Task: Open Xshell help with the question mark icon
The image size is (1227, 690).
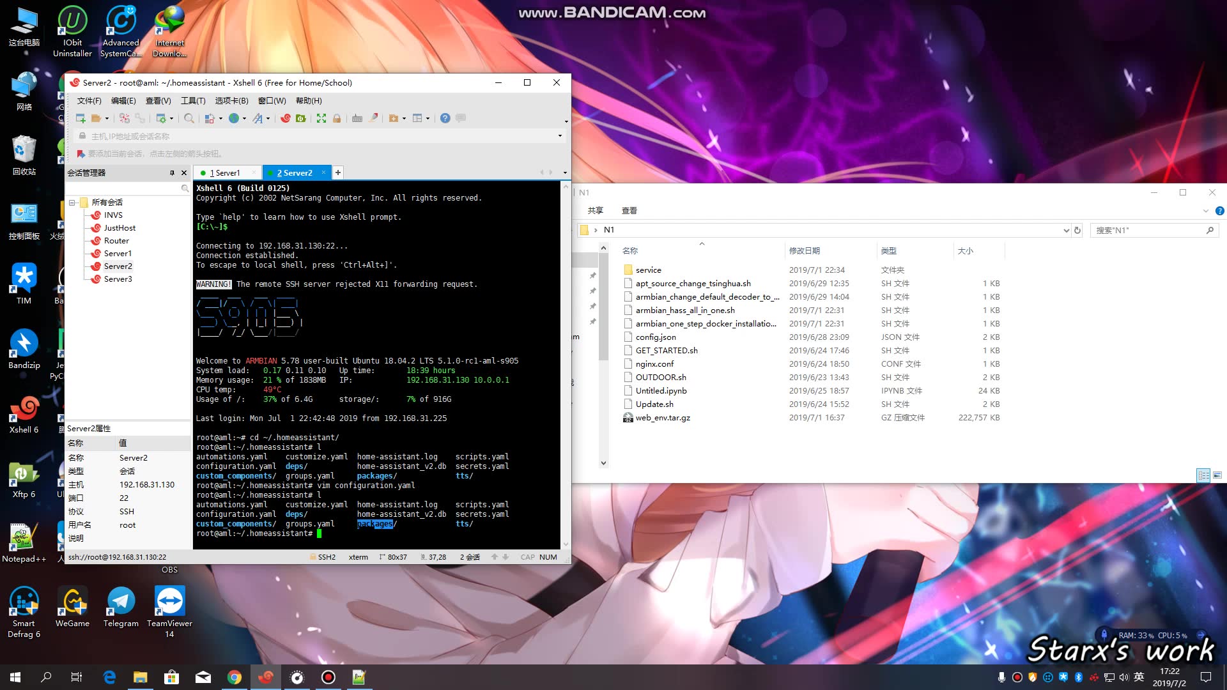Action: tap(445, 118)
